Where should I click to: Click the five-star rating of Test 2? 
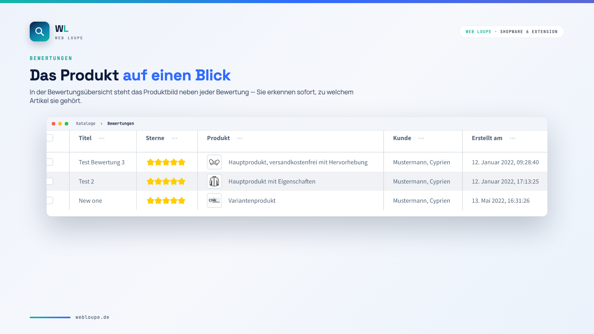tap(166, 181)
